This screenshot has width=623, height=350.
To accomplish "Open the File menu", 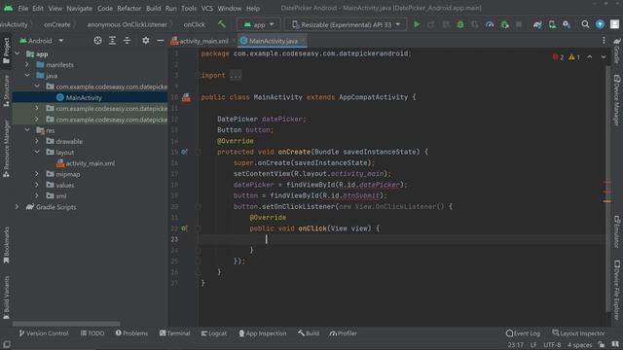I will tap(23, 8).
